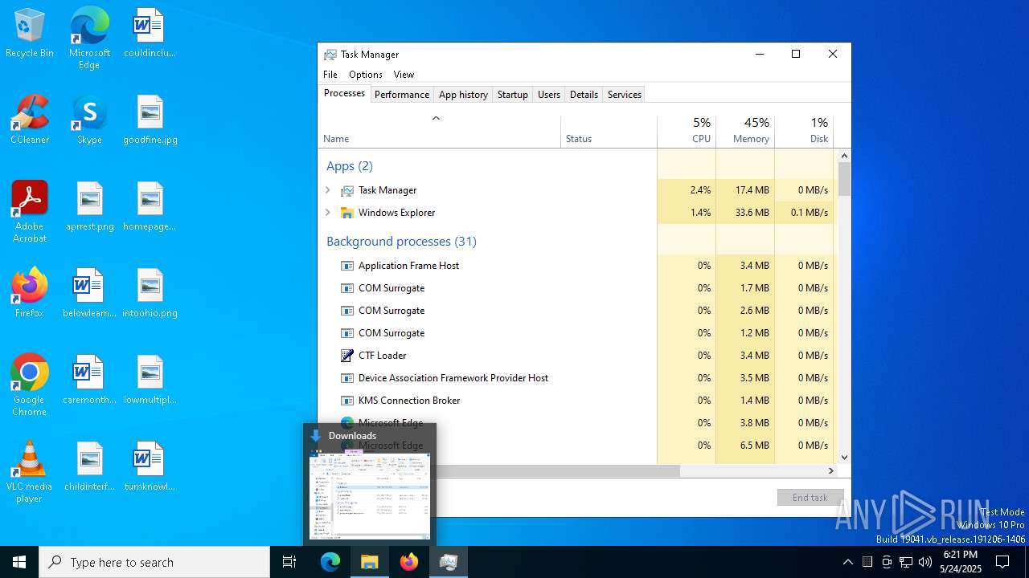Screen dimensions: 1029x578
Task: Select the couldinclu... Word document
Action: tap(150, 34)
